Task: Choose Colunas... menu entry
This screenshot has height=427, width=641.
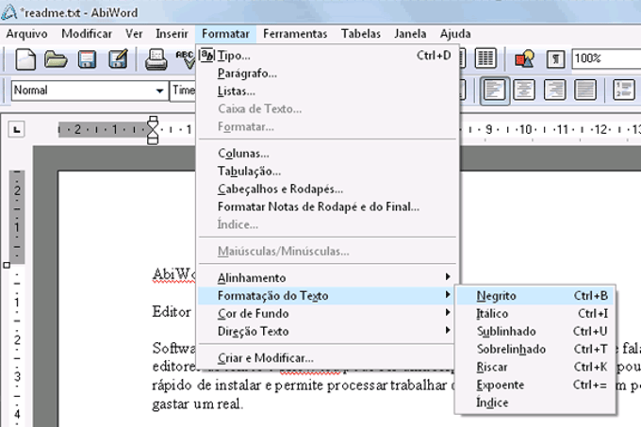Action: (327, 154)
